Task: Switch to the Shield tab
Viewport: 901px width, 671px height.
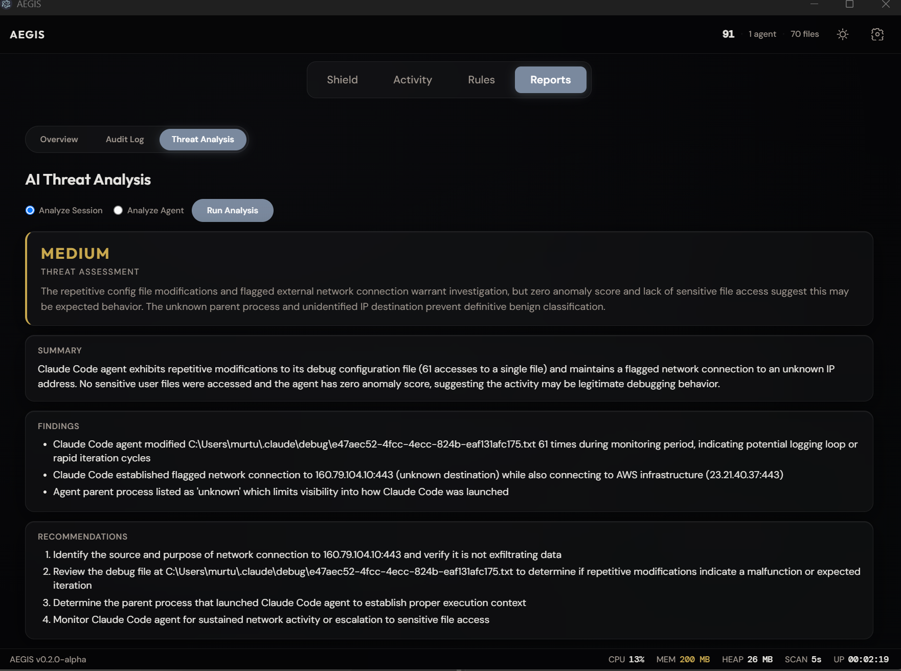Action: [x=343, y=80]
